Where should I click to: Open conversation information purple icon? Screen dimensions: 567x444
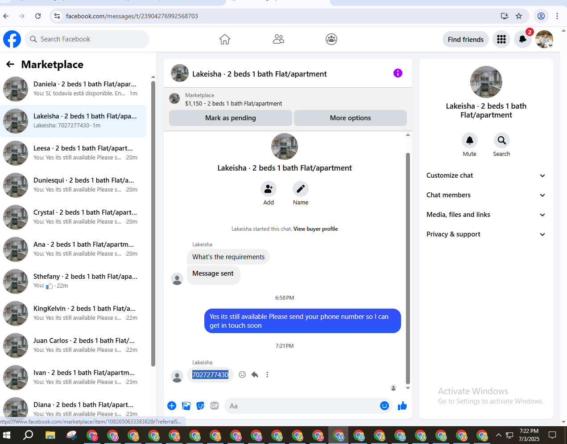click(398, 73)
